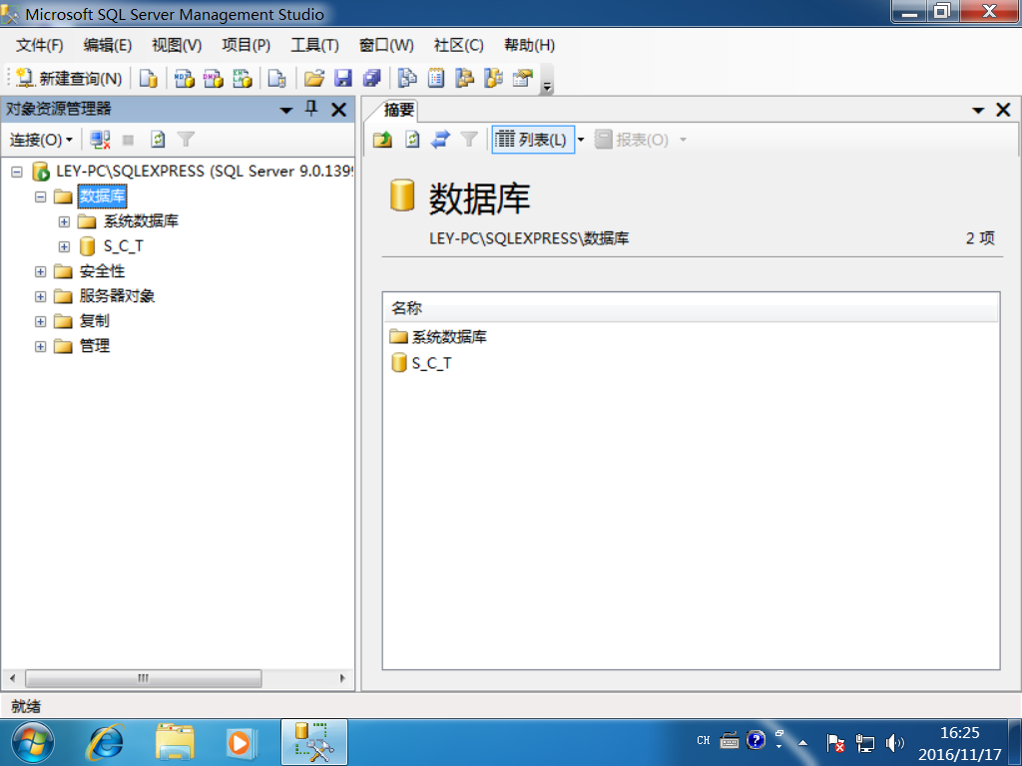Select S_C_T database in Object Explorer tree

(x=123, y=246)
